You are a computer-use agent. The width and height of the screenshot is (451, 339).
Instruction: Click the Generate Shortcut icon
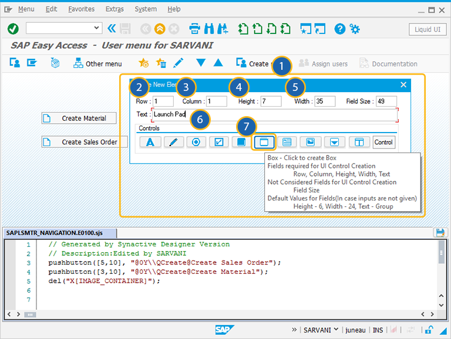320,29
